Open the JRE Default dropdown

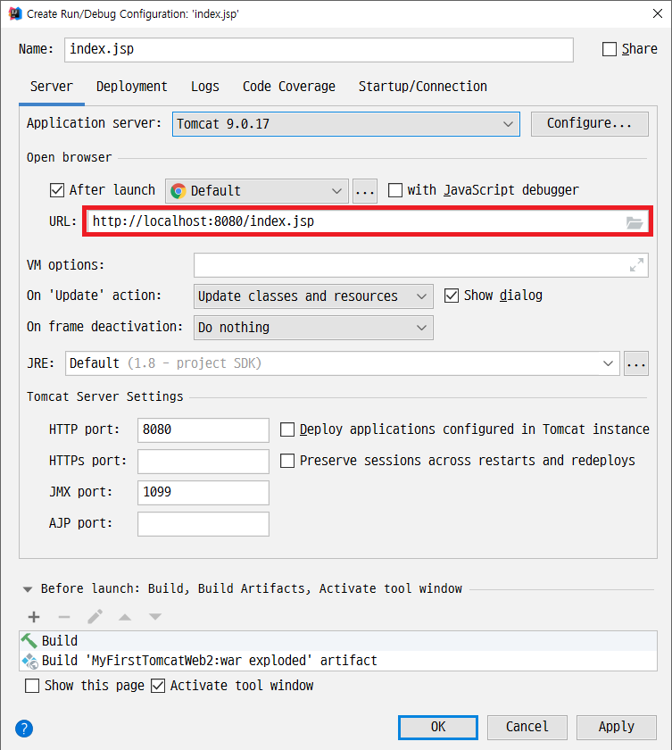(343, 363)
